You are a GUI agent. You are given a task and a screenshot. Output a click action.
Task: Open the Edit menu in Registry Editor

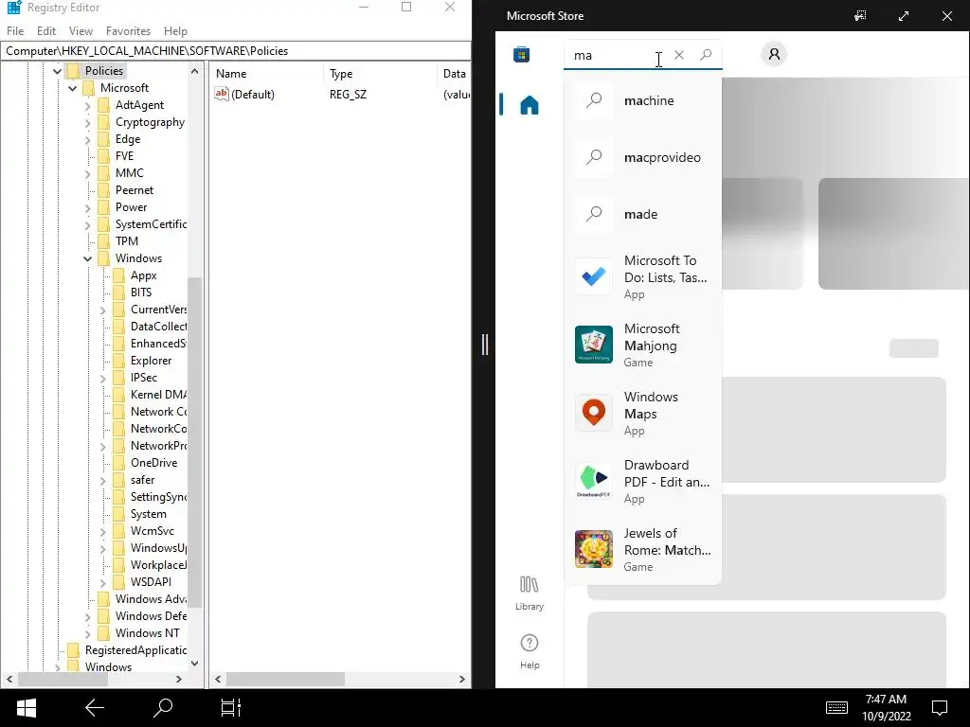click(46, 31)
